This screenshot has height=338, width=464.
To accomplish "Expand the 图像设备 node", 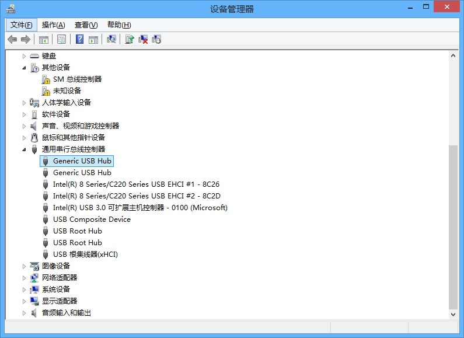I will [x=24, y=266].
